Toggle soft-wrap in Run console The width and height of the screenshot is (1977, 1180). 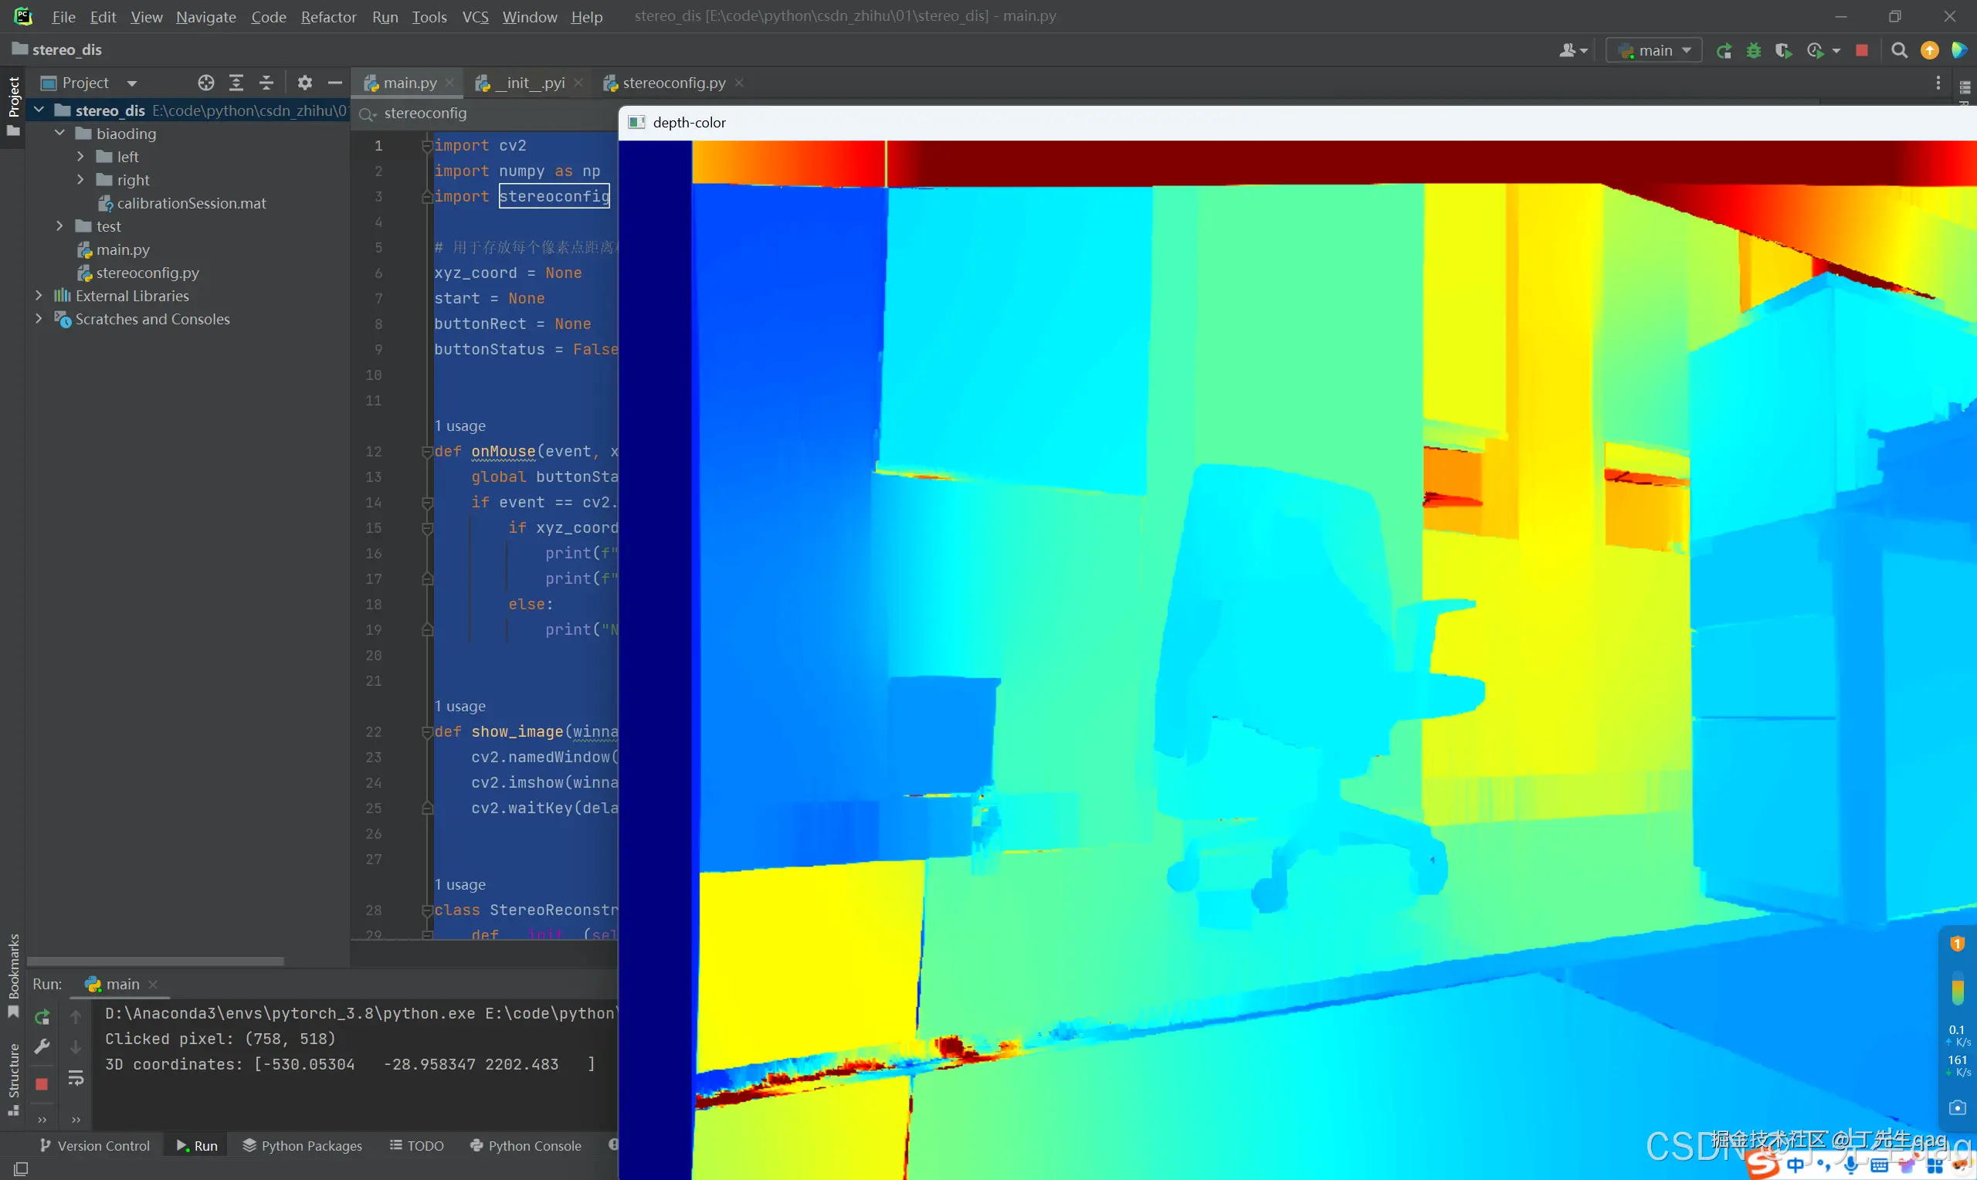tap(76, 1078)
